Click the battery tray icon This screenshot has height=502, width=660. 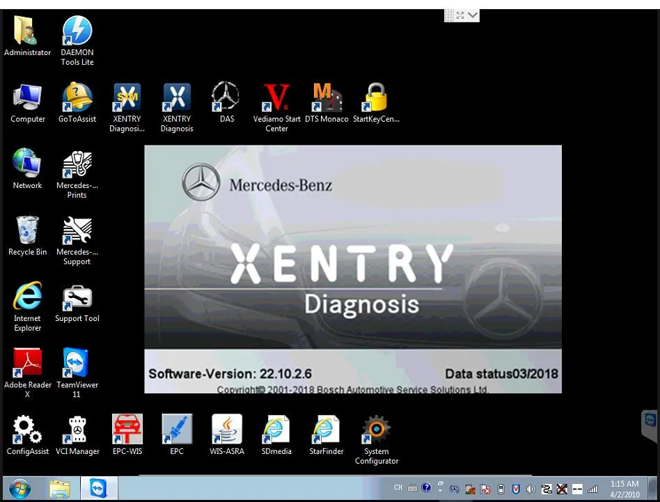point(501,489)
